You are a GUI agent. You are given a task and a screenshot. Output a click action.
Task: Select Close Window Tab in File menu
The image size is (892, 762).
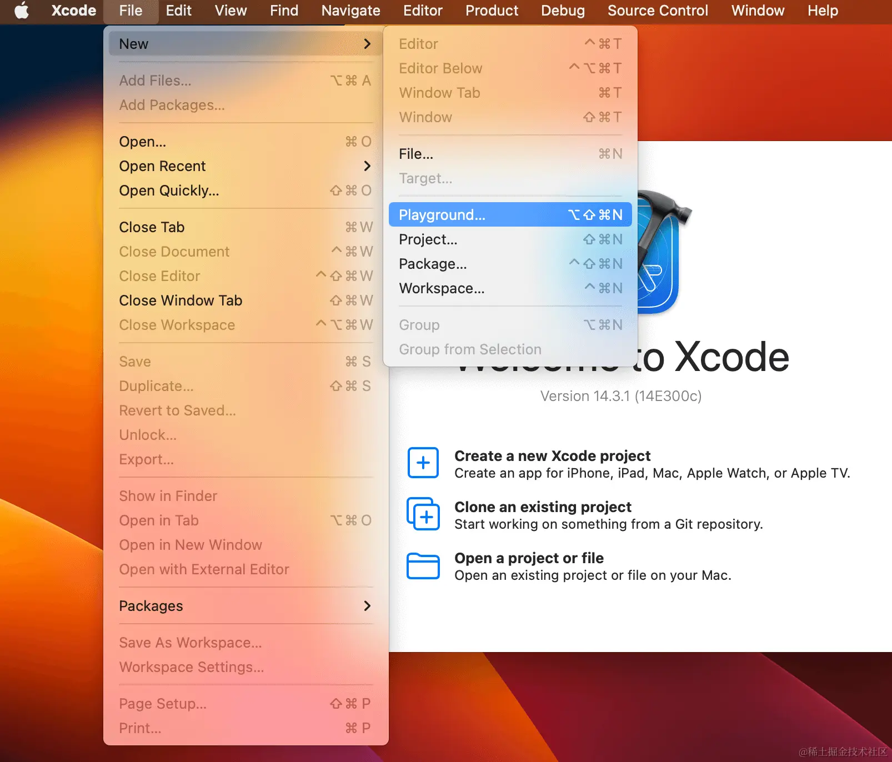[x=245, y=300]
